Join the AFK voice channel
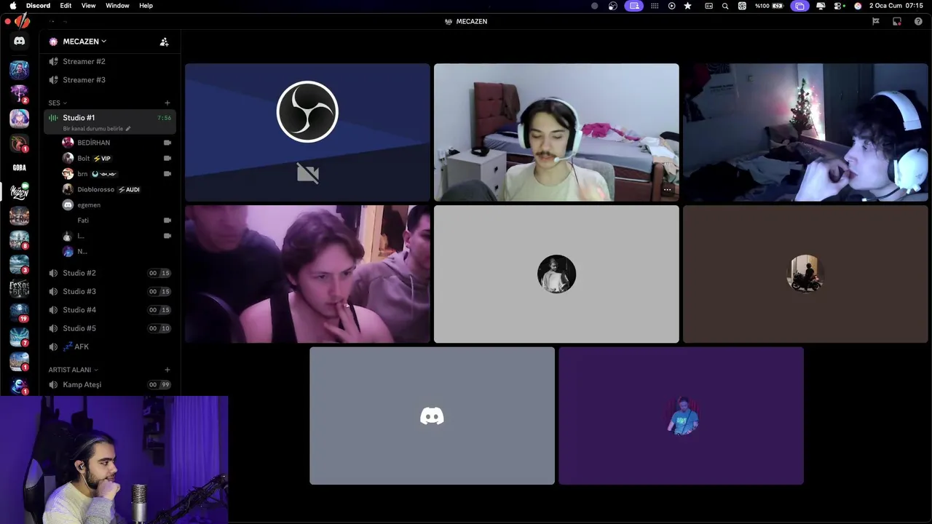Viewport: 932px width, 524px height. point(109,347)
